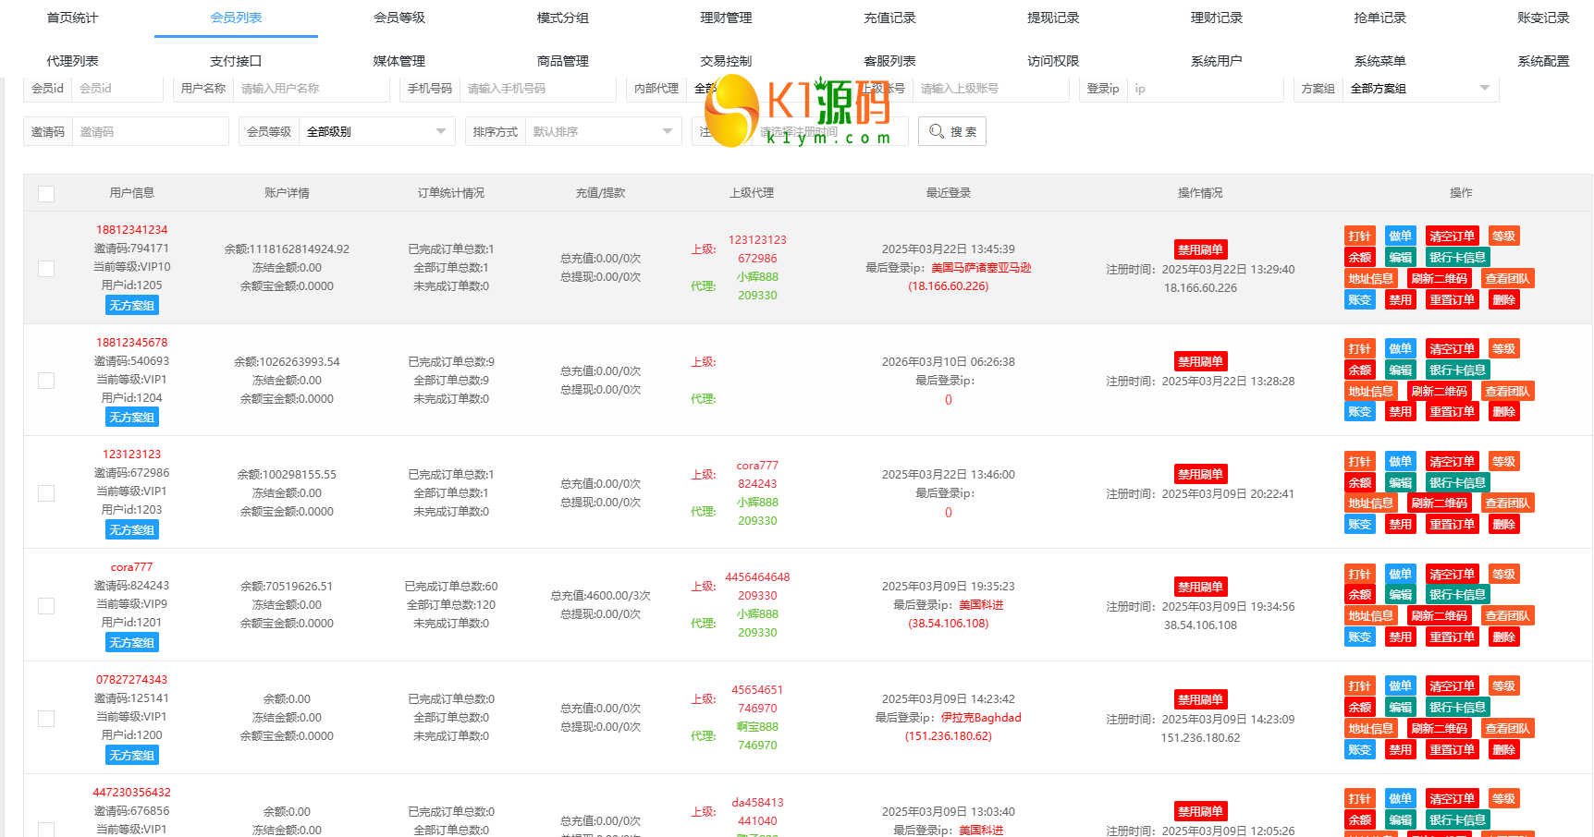Click 打针 for user 18812341234

1359,237
